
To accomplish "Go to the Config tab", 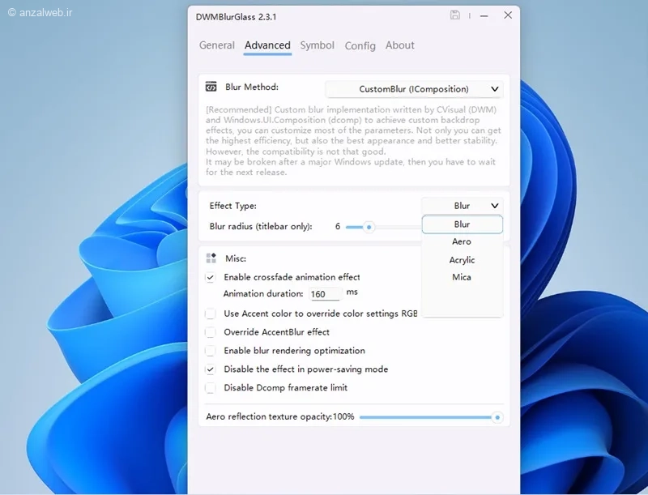I will coord(360,46).
